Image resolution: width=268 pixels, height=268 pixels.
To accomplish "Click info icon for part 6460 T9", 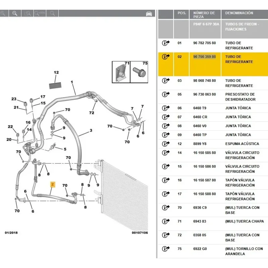I will tap(166, 108).
